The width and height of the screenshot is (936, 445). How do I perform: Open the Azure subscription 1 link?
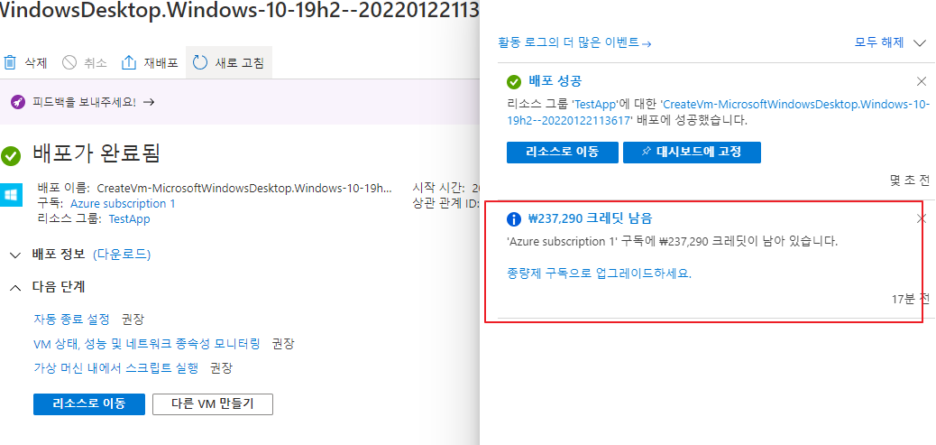point(123,204)
